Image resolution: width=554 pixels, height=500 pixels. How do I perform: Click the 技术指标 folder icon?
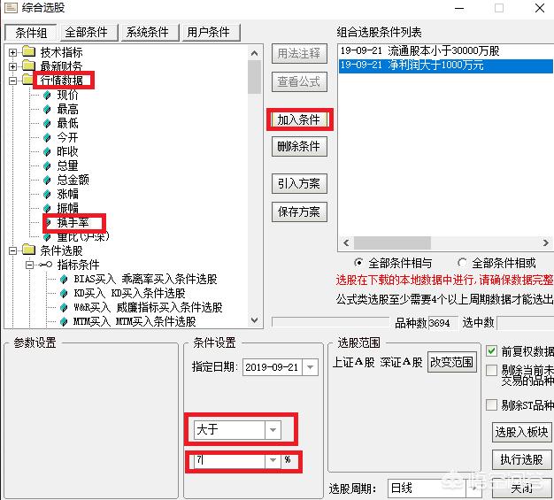tap(28, 52)
